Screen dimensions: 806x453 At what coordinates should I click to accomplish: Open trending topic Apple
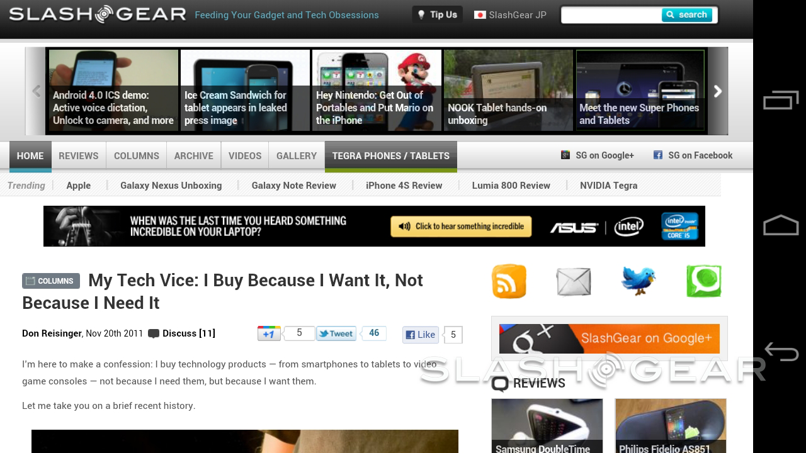point(79,186)
